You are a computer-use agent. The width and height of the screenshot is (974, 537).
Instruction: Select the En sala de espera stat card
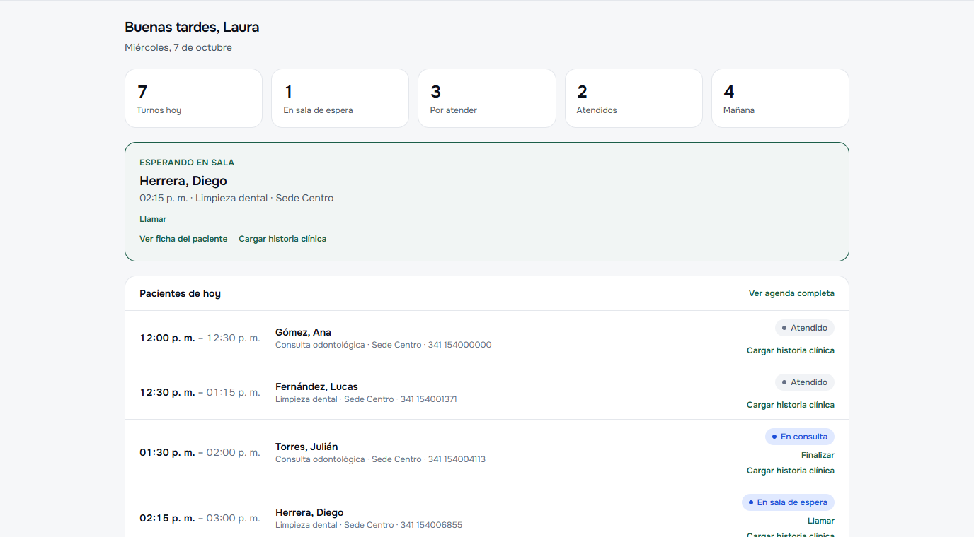tap(340, 98)
